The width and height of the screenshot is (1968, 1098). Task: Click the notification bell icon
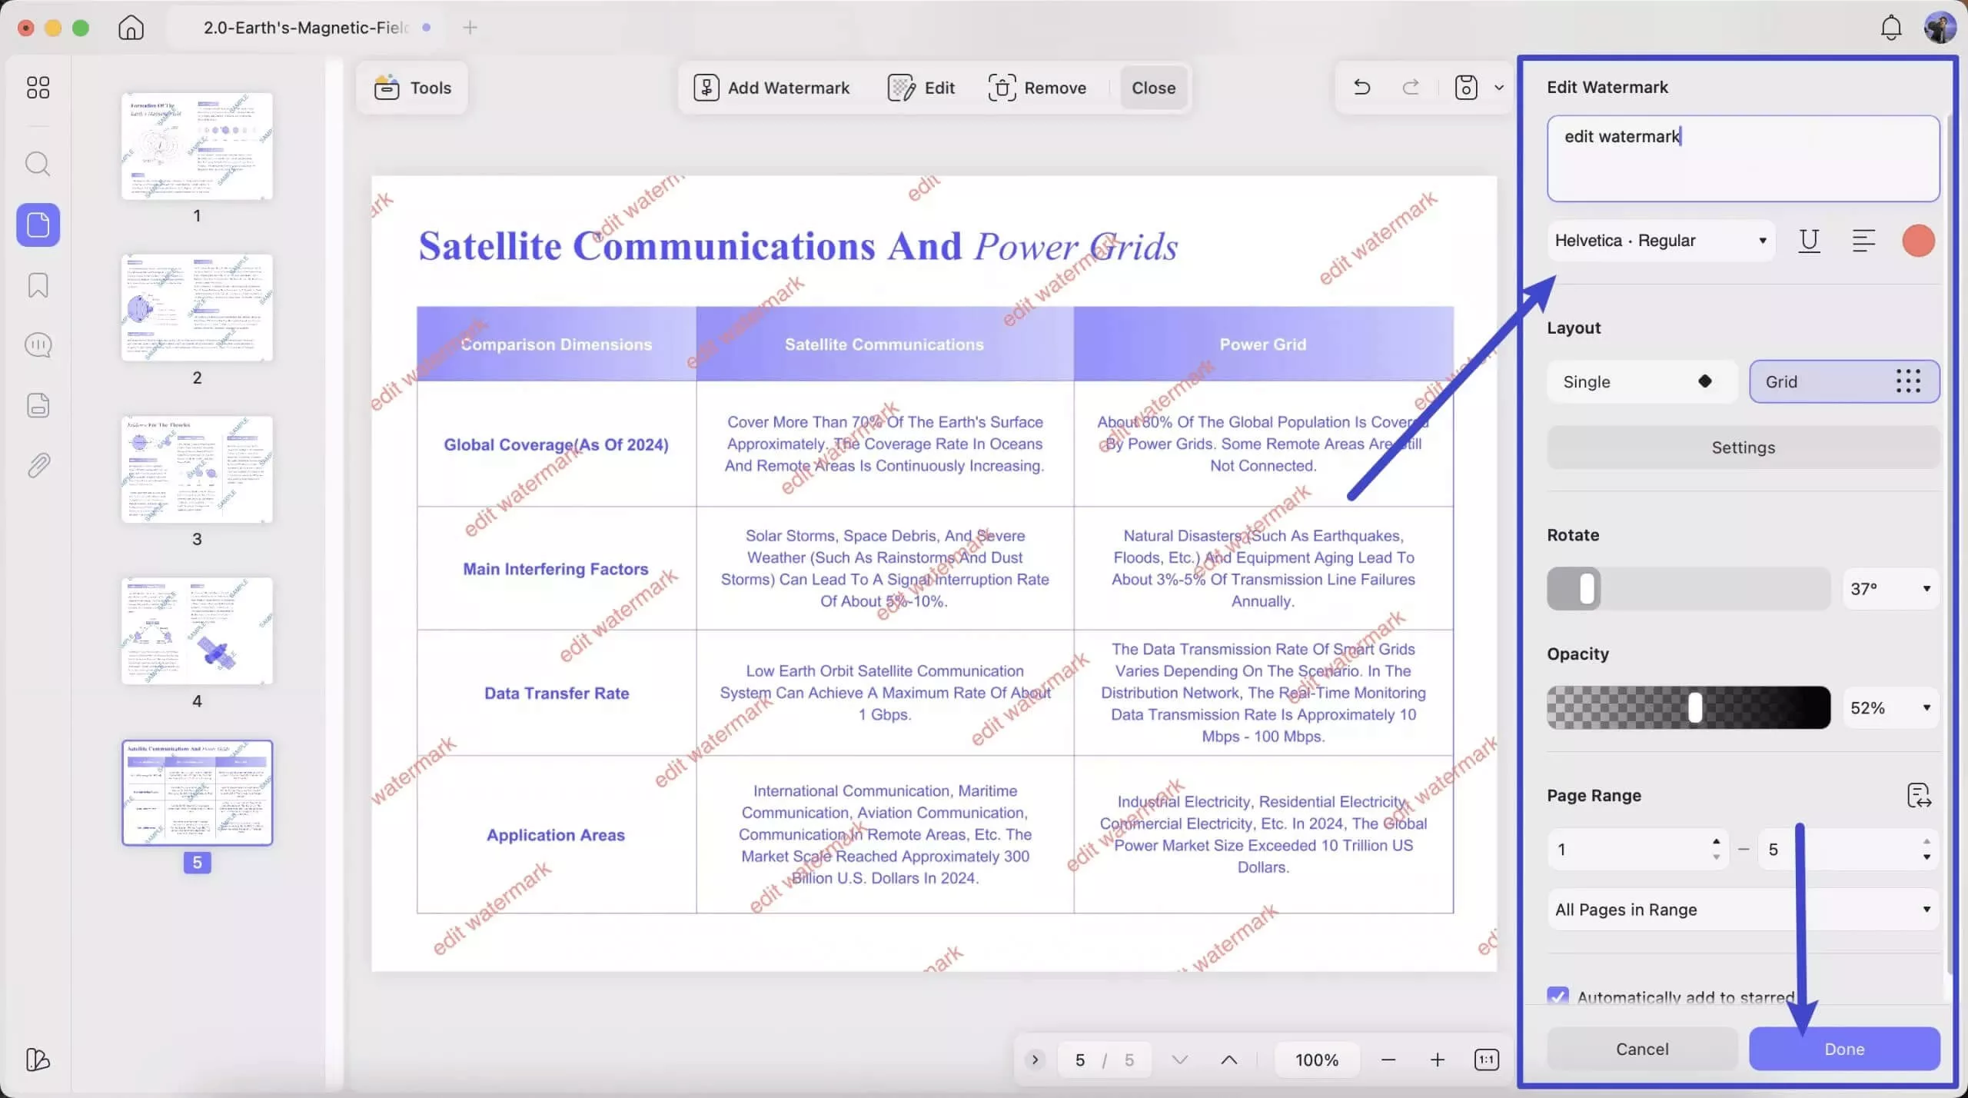click(x=1890, y=28)
